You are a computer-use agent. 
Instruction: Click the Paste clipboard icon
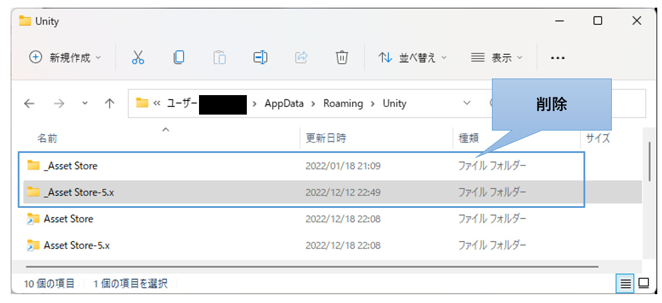coord(220,57)
